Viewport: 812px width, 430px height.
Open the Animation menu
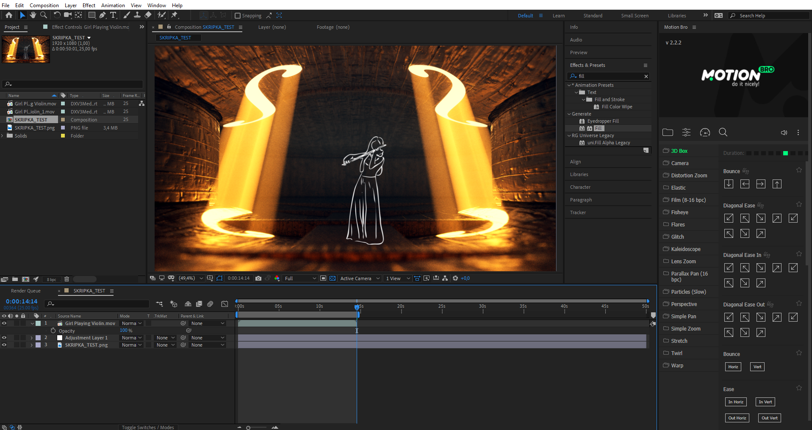(x=113, y=6)
